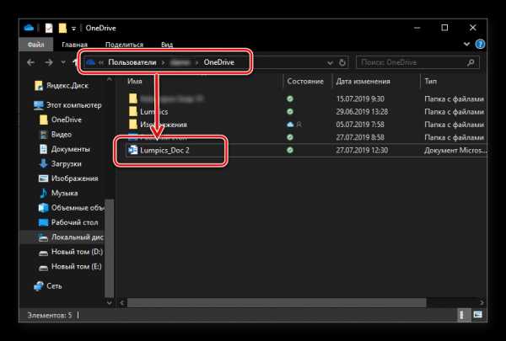Click the cloud status icon for Изображения

point(290,125)
